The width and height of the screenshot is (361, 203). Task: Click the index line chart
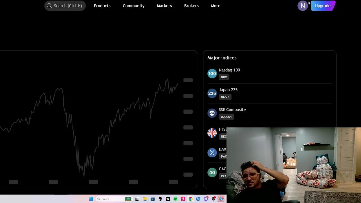(x=89, y=127)
